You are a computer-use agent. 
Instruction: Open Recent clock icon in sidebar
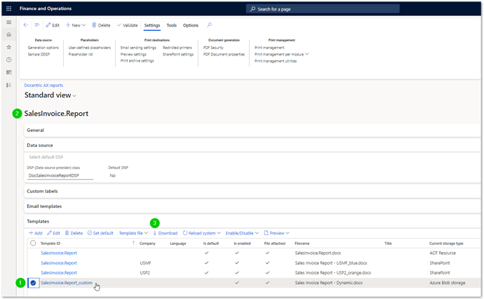click(x=9, y=60)
